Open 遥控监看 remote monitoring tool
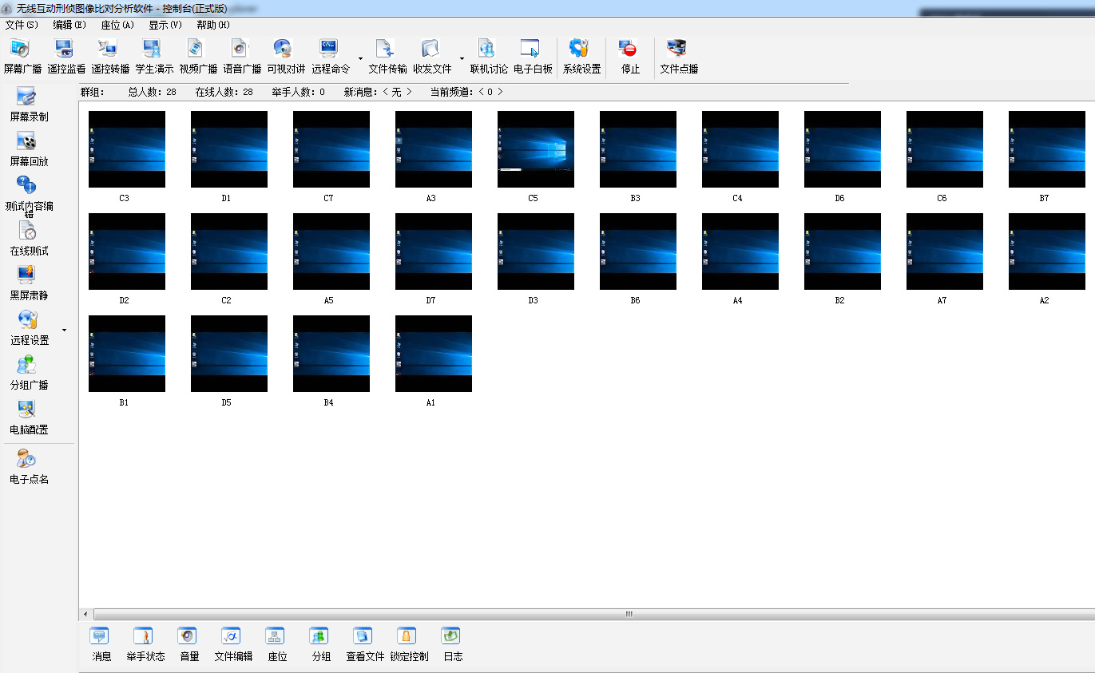This screenshot has width=1095, height=673. pos(66,56)
